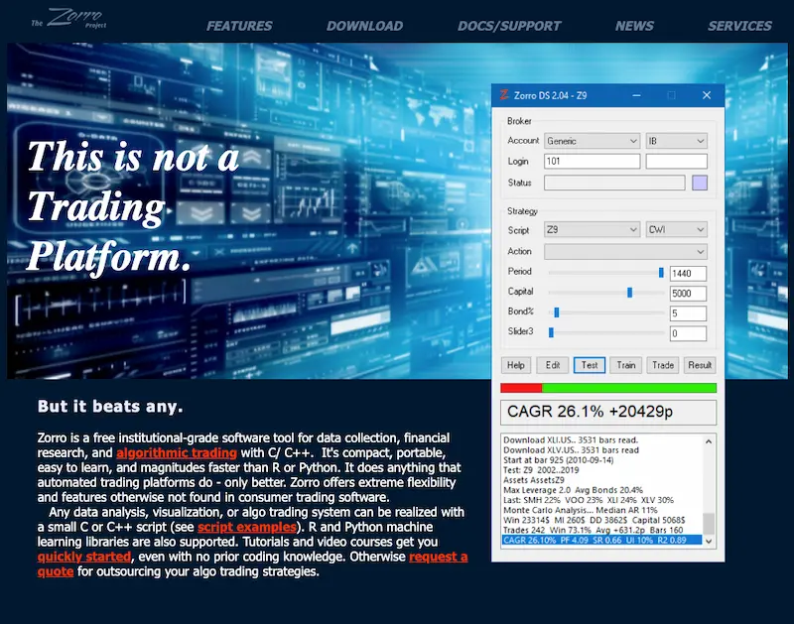Image resolution: width=794 pixels, height=624 pixels.
Task: Follow the algorithmic trading link
Action: 177,451
